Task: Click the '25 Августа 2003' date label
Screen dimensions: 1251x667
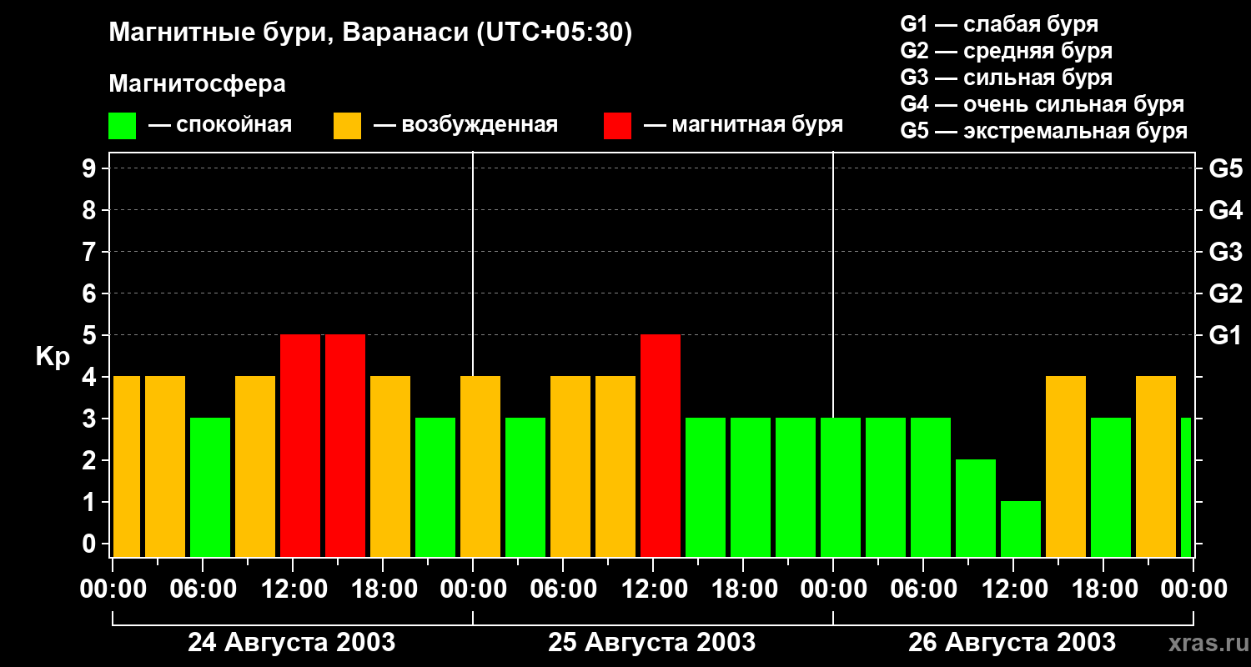Action: pyautogui.click(x=652, y=643)
